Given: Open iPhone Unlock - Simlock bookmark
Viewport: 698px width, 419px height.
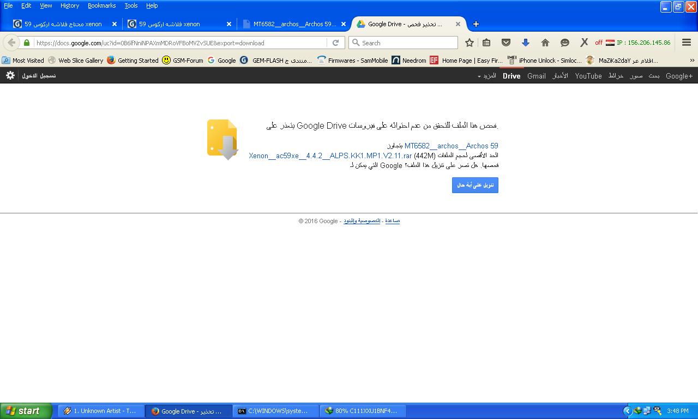Looking at the screenshot, I should pos(544,61).
